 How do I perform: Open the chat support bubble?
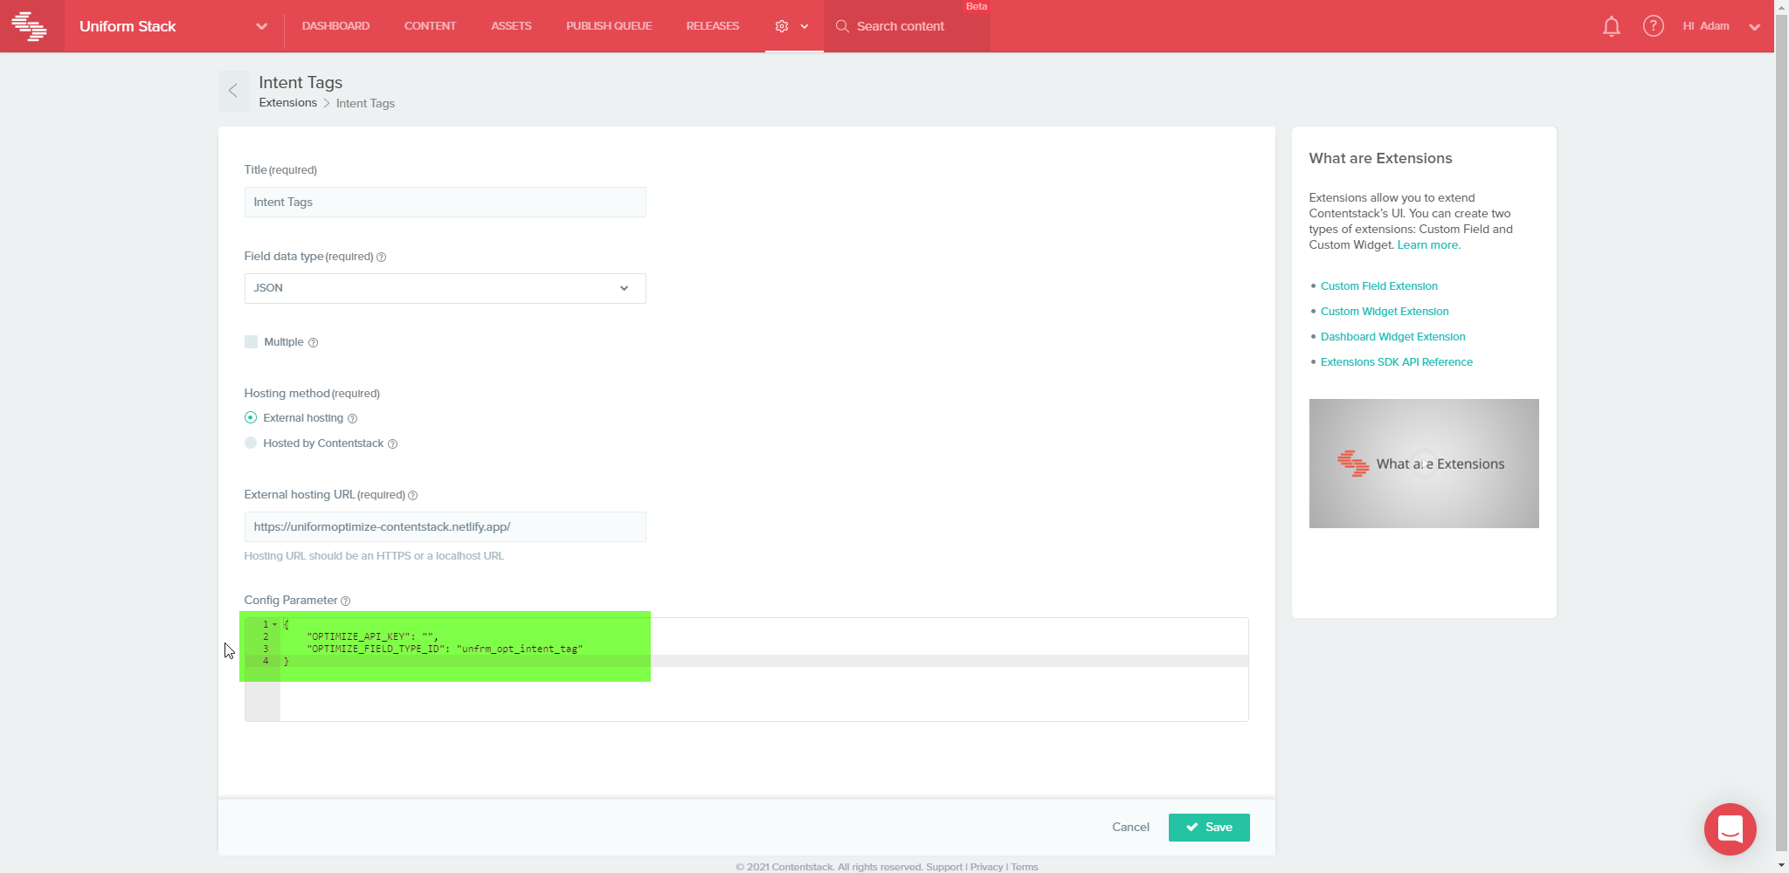click(1730, 828)
